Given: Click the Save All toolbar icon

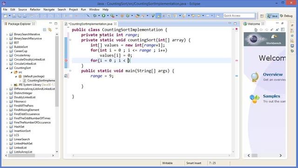Looking at the screenshot, I should point(20,16).
